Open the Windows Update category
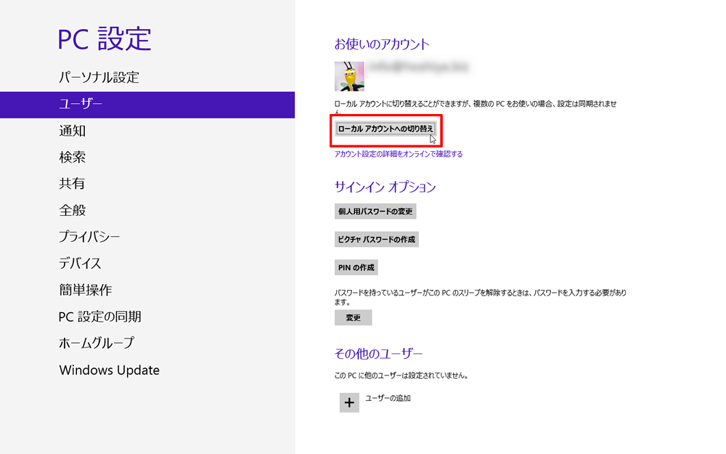Screen dimensions: 726x454 point(110,370)
